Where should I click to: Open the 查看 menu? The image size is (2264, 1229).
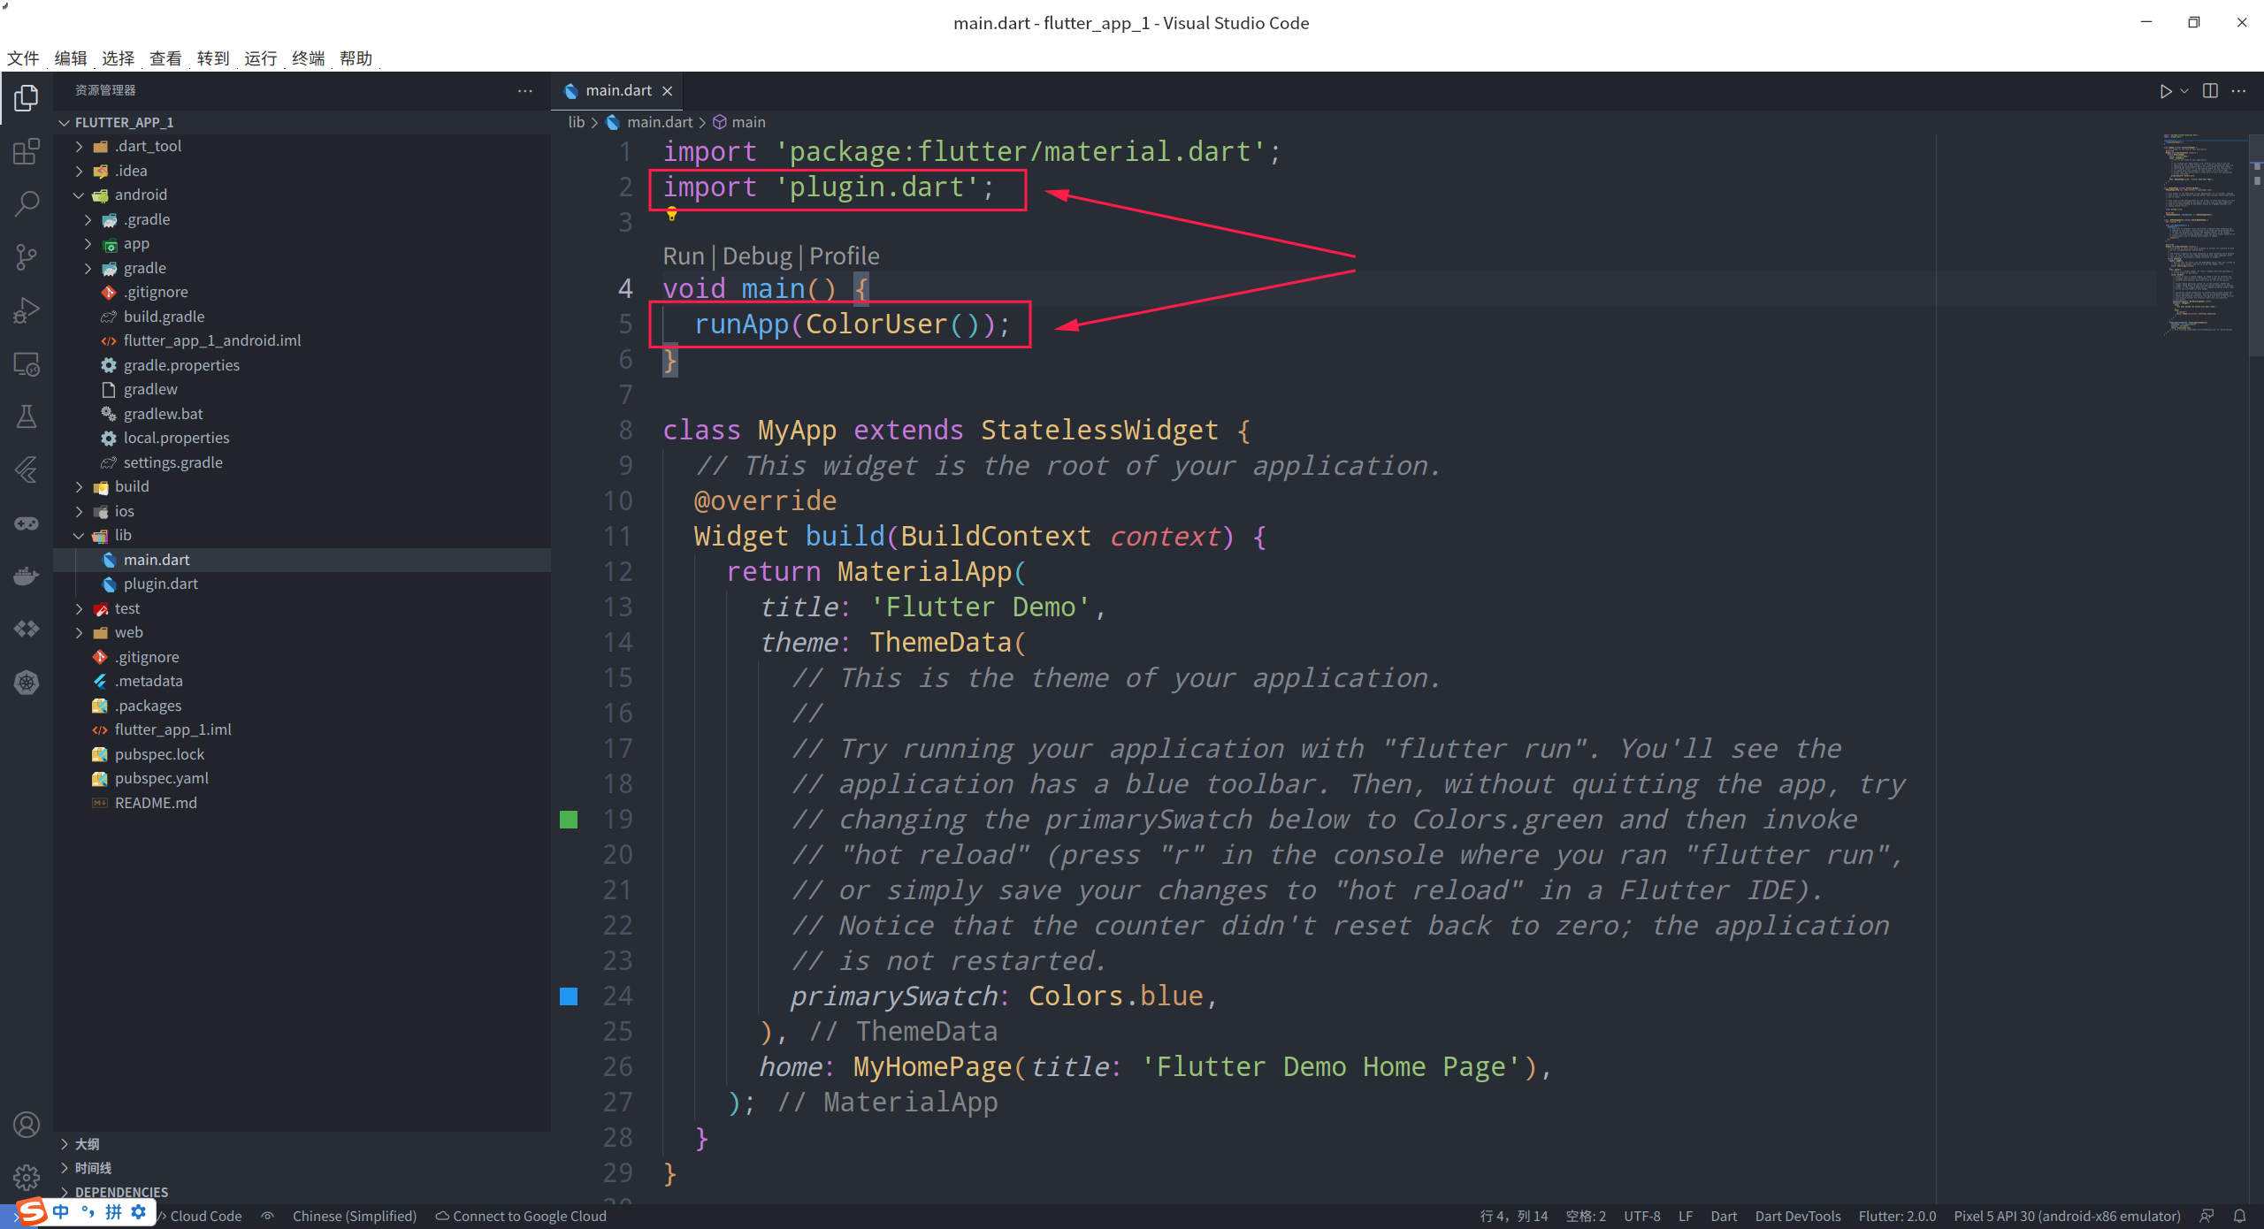click(165, 58)
